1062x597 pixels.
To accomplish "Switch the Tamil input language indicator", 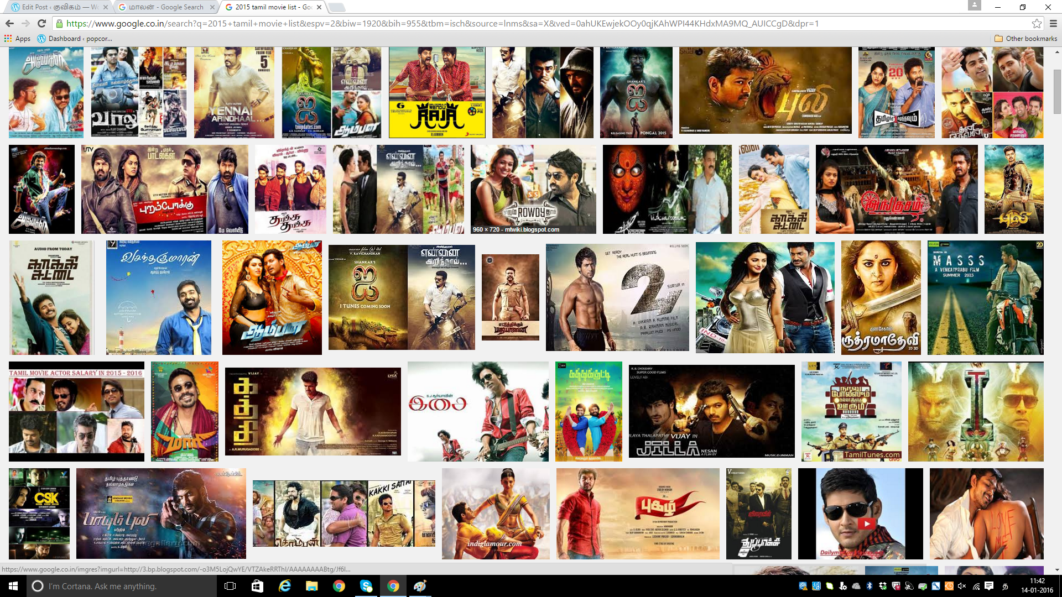I will (1005, 586).
